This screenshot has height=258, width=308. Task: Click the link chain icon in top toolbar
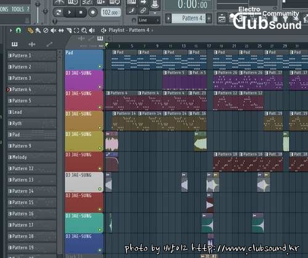143,10
